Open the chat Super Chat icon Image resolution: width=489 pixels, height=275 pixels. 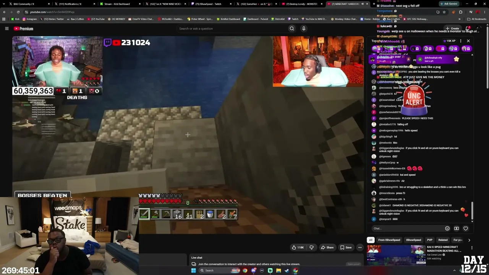coord(457,228)
